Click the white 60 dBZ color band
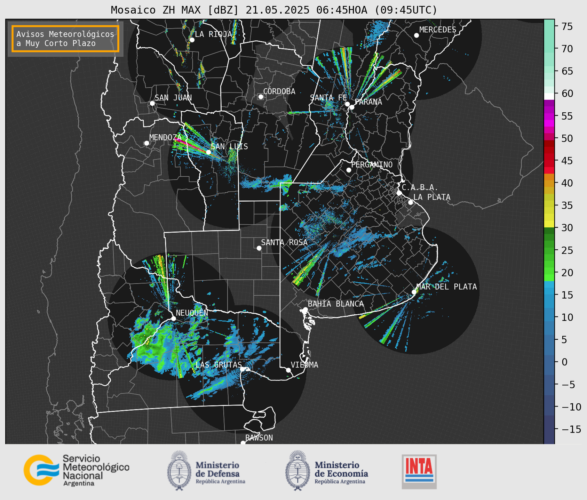This screenshot has width=587, height=500. [x=549, y=96]
